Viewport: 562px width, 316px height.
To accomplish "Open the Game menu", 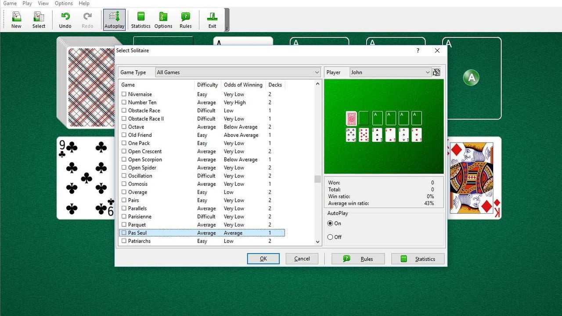I will (x=10, y=4).
